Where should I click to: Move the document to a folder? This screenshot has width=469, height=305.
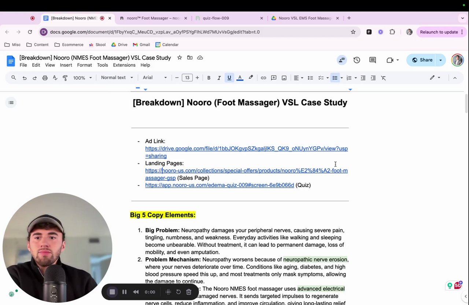pyautogui.click(x=190, y=58)
